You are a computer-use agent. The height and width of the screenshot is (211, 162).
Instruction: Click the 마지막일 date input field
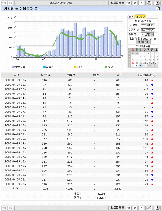(148, 30)
